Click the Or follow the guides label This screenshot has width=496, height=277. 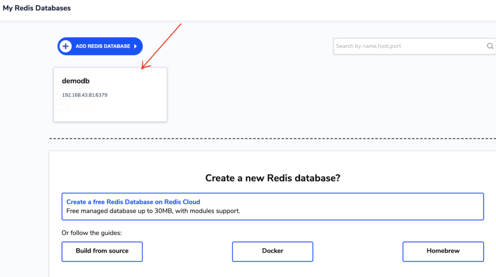[x=92, y=233]
